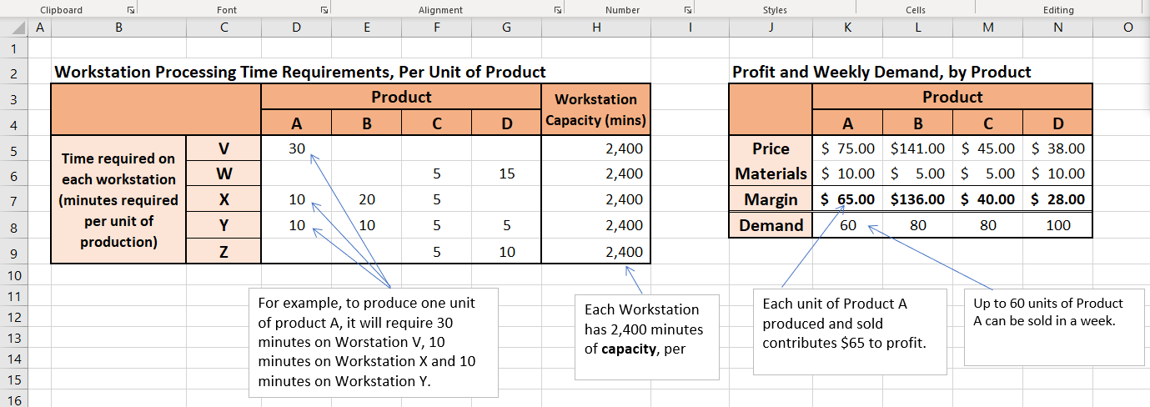Image resolution: width=1150 pixels, height=407 pixels.
Task: Click the Product header in left table
Action: (401, 97)
